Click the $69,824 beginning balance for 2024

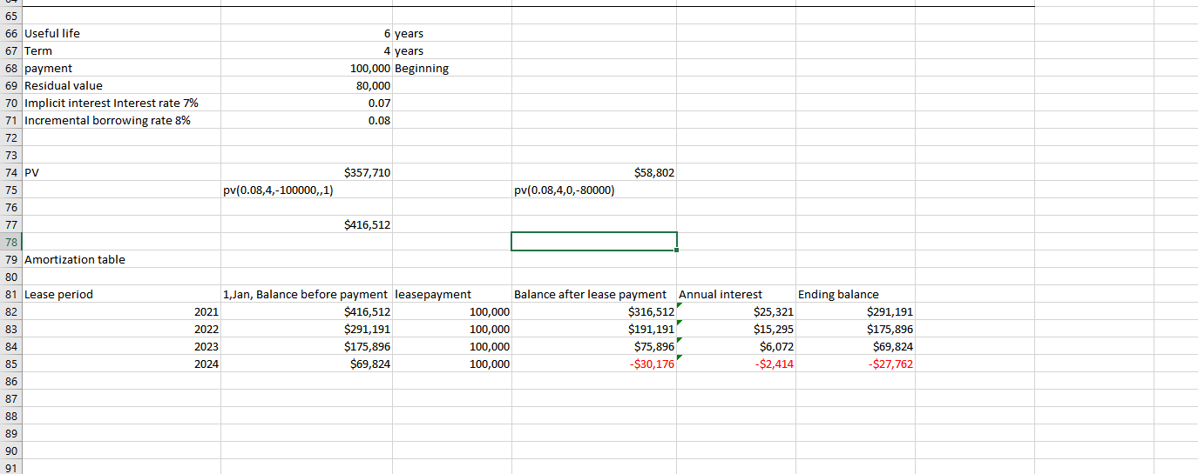tap(307, 364)
